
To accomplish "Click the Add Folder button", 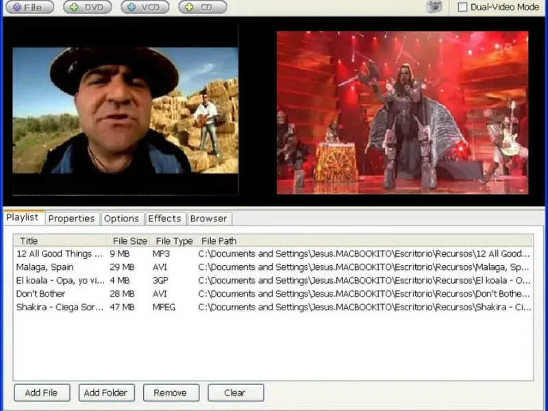I will click(x=107, y=393).
